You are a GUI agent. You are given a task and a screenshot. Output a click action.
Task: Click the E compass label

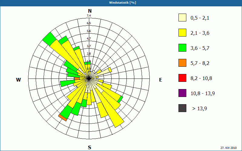(161, 80)
